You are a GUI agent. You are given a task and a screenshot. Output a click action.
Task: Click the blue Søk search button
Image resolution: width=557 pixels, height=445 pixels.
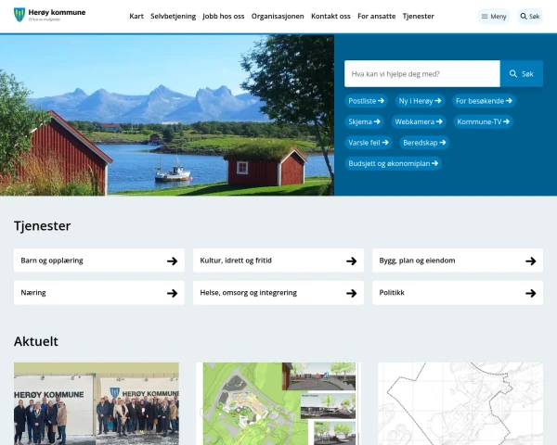(x=521, y=74)
